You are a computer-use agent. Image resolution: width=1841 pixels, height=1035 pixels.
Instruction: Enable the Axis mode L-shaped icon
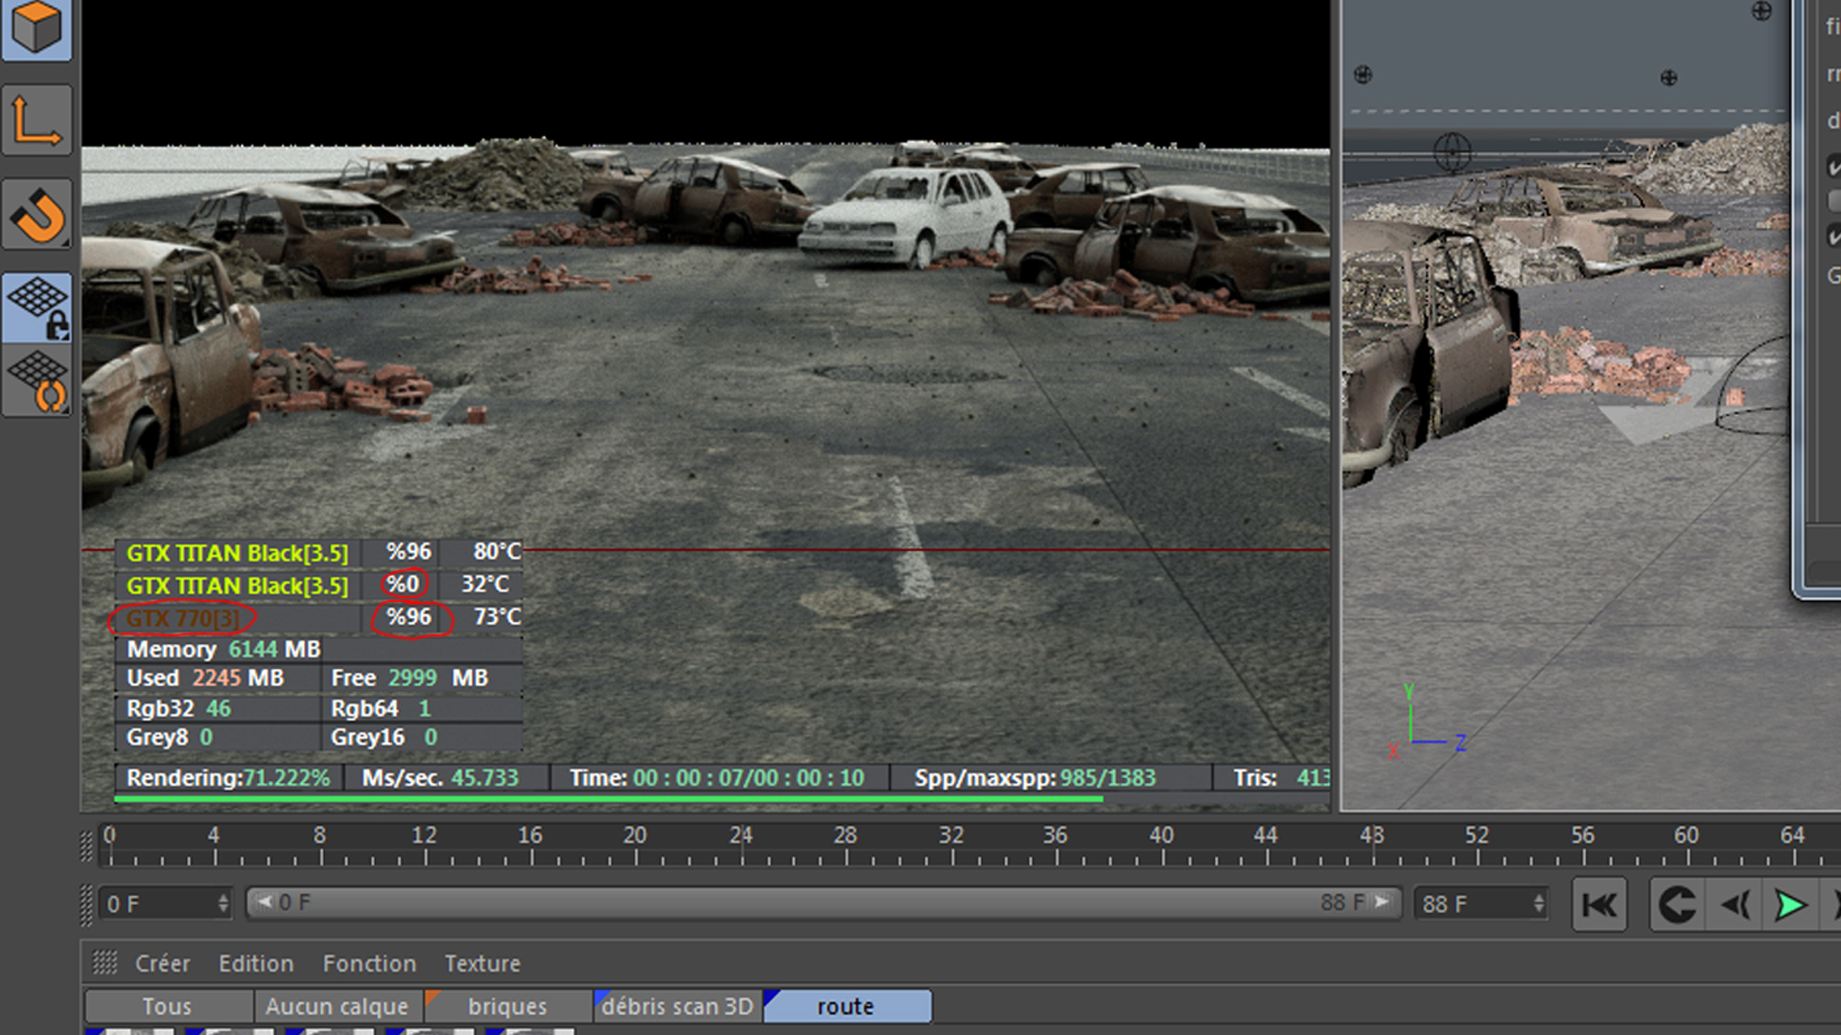(36, 120)
